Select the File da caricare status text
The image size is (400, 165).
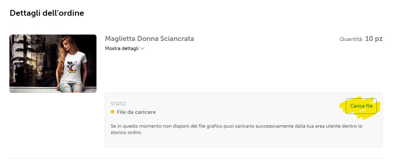[136, 112]
